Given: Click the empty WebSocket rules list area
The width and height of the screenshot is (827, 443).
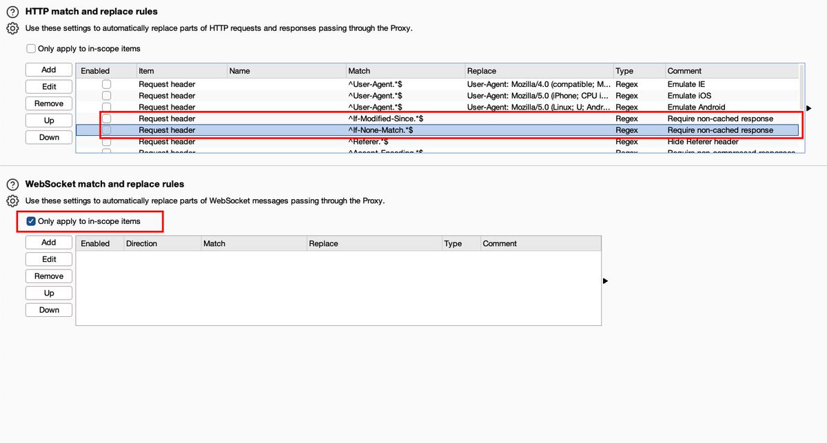Looking at the screenshot, I should [338, 287].
